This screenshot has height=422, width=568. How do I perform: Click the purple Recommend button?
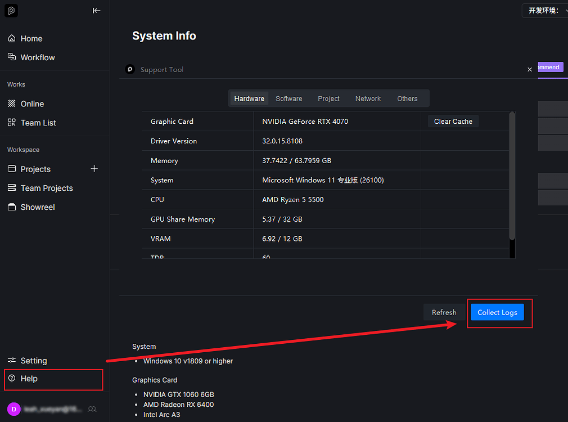point(550,67)
